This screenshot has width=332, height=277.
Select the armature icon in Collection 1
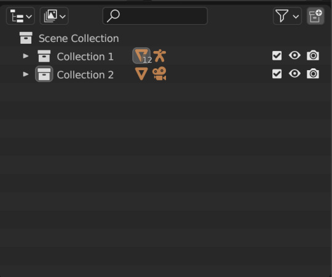click(160, 56)
